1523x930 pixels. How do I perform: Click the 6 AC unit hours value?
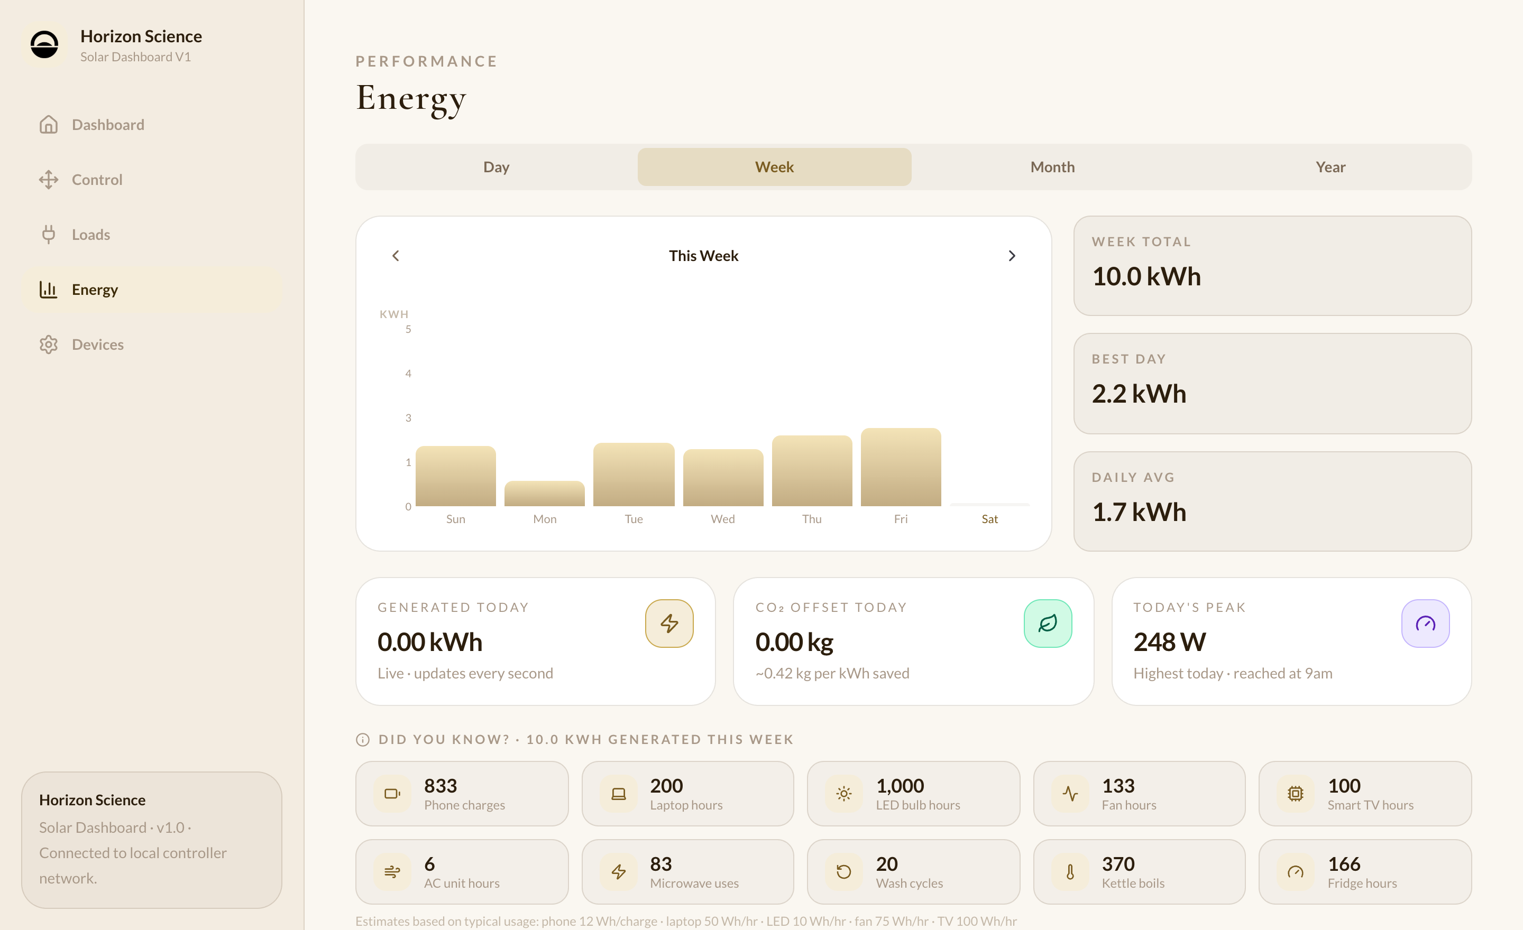[x=429, y=864]
